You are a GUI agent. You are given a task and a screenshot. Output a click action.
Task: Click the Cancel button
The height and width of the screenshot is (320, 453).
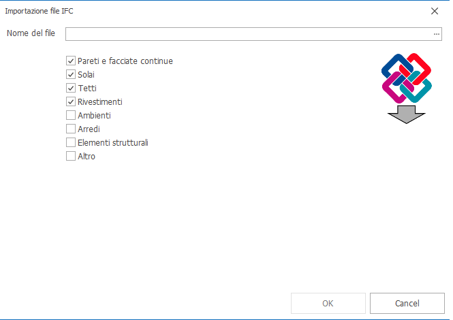pyautogui.click(x=407, y=303)
